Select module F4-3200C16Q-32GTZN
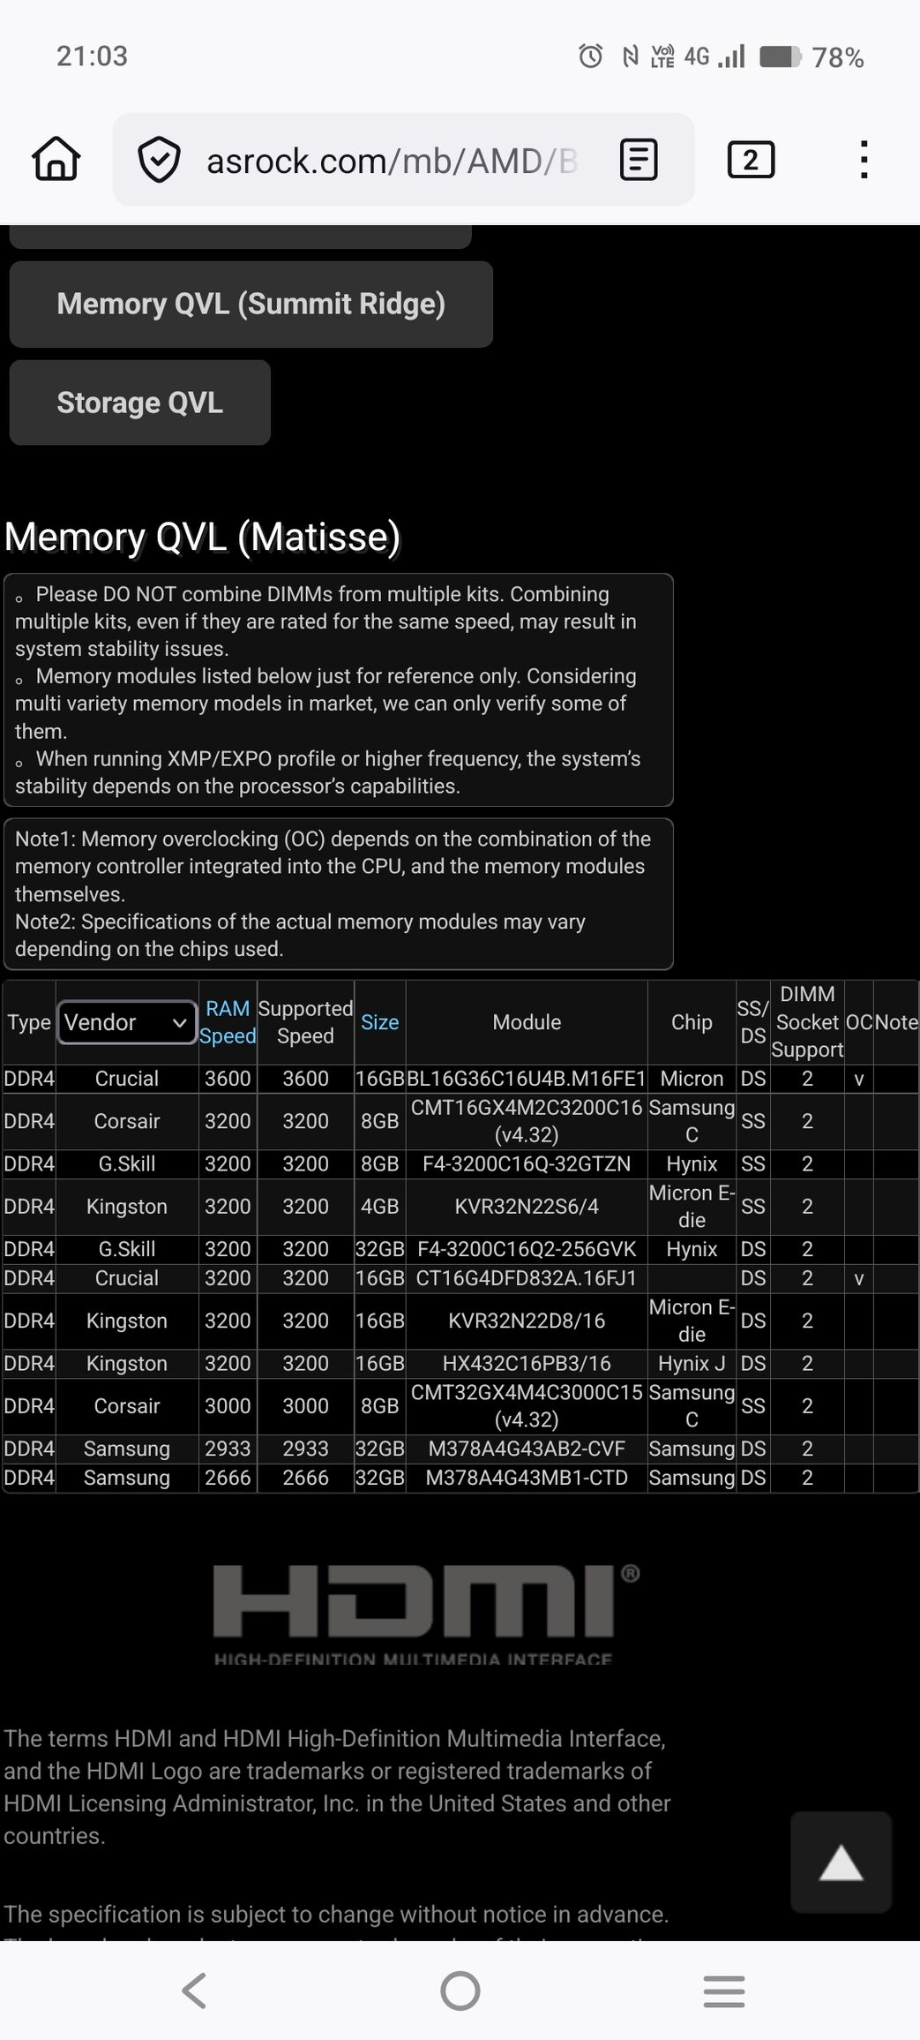Image resolution: width=920 pixels, height=2040 pixels. (527, 1163)
